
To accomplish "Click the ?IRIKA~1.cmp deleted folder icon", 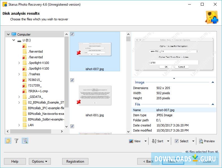I will 24,91.
